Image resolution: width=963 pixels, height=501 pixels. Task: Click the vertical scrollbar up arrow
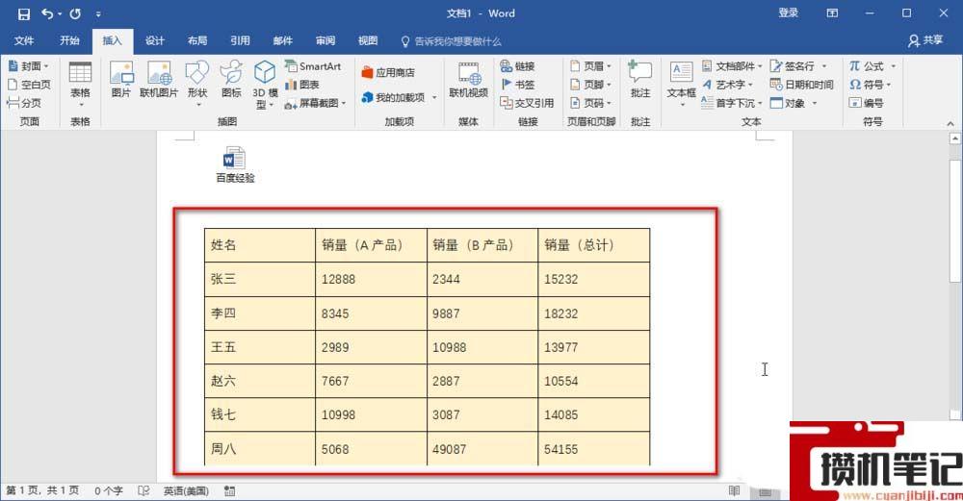coord(954,138)
